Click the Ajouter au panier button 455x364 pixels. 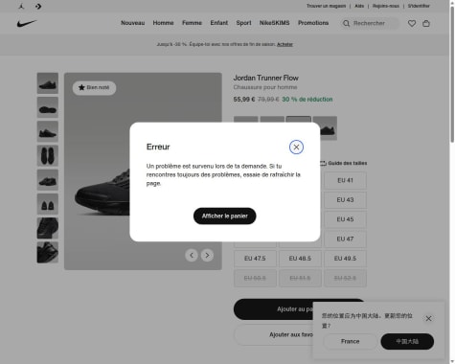[274, 309]
